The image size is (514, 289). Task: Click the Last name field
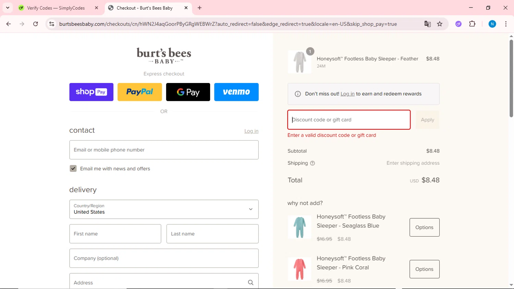212,234
